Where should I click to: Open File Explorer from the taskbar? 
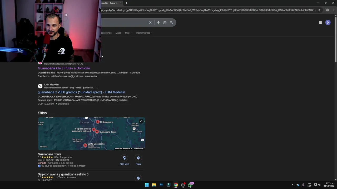(x=154, y=185)
